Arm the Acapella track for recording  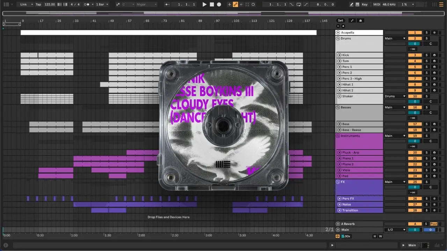point(434,32)
